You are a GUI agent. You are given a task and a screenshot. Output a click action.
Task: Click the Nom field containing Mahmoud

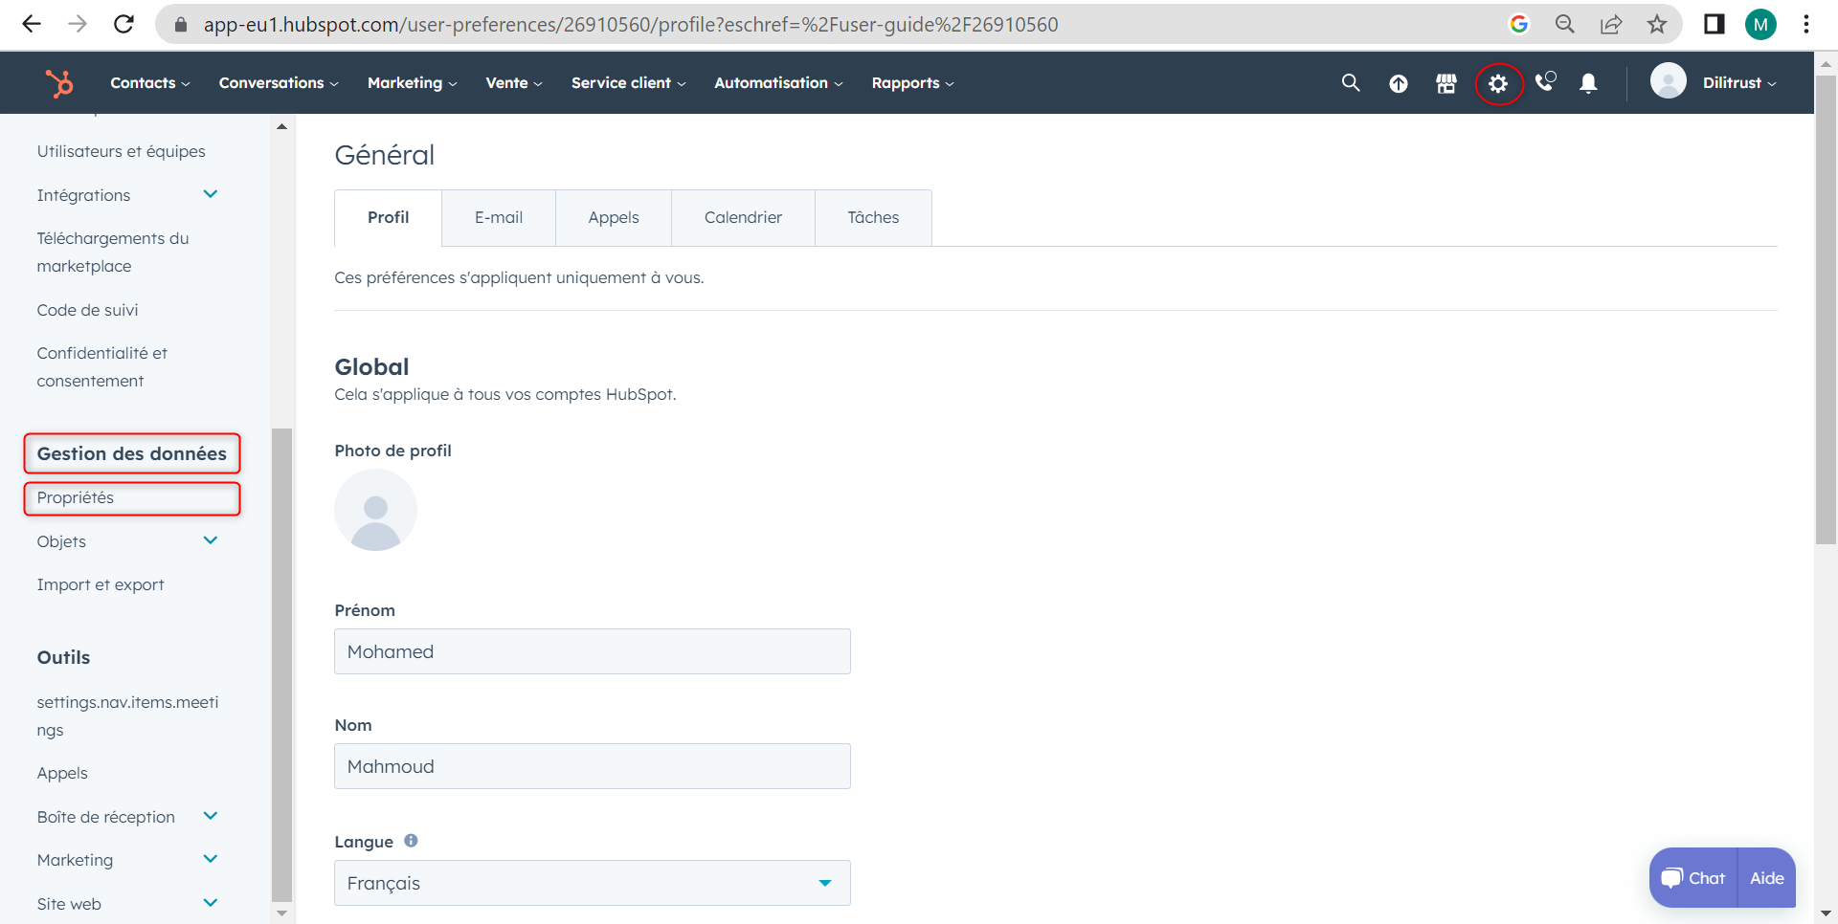[x=592, y=766]
